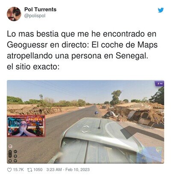
Task: Click the return-to-start flag button
Action: pos(15,161)
